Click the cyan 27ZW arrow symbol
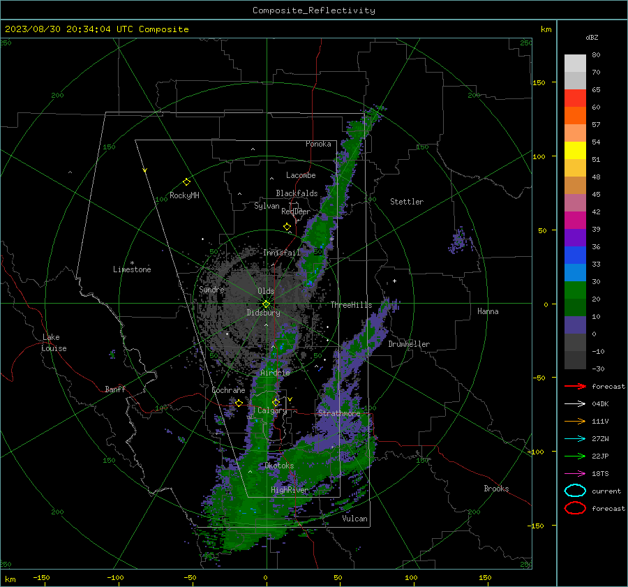The height and width of the screenshot is (587, 628). [x=575, y=439]
